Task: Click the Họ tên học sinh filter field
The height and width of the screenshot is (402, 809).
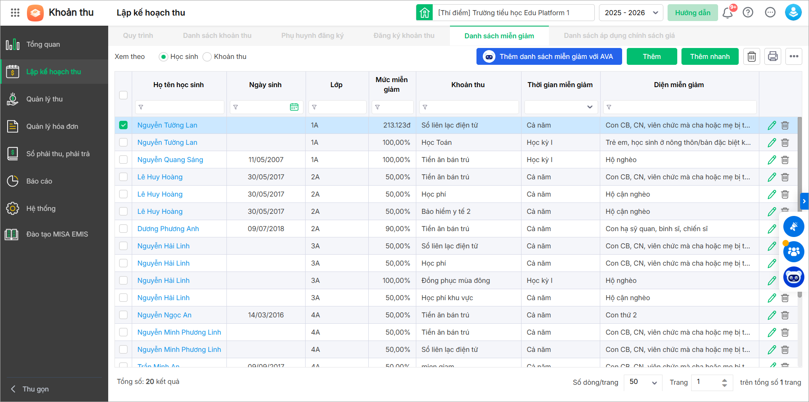Action: (x=180, y=107)
